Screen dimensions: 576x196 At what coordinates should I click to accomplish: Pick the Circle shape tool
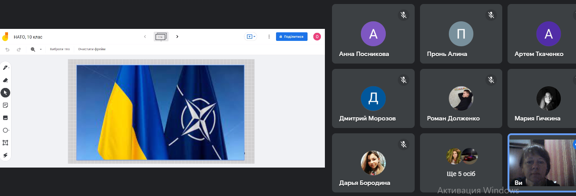click(x=5, y=130)
